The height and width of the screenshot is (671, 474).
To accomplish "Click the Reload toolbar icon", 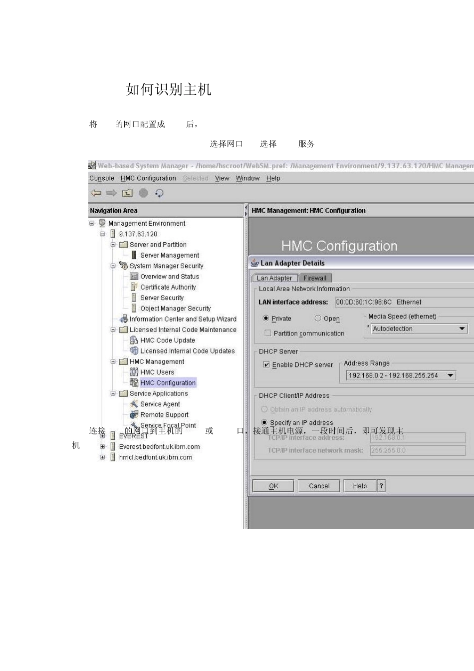I will (x=159, y=193).
